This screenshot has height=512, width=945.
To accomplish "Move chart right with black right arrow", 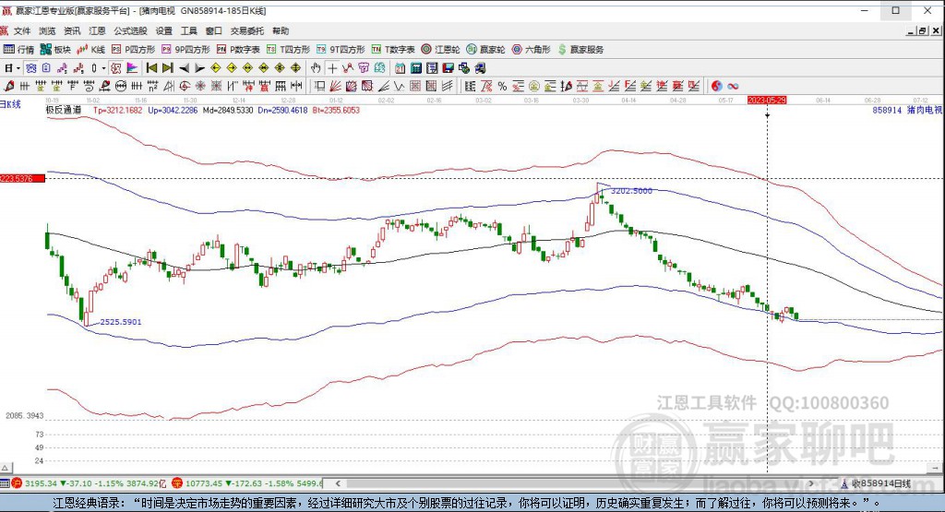I will [x=200, y=68].
